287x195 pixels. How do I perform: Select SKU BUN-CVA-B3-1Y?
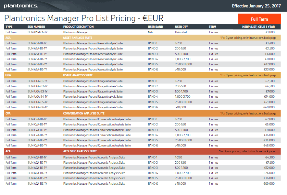point(37,130)
